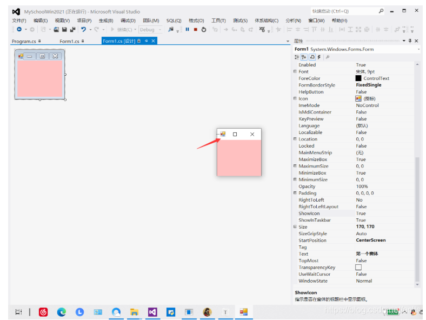The width and height of the screenshot is (426, 320).
Task: Expand the Location property node
Action: pyautogui.click(x=295, y=139)
